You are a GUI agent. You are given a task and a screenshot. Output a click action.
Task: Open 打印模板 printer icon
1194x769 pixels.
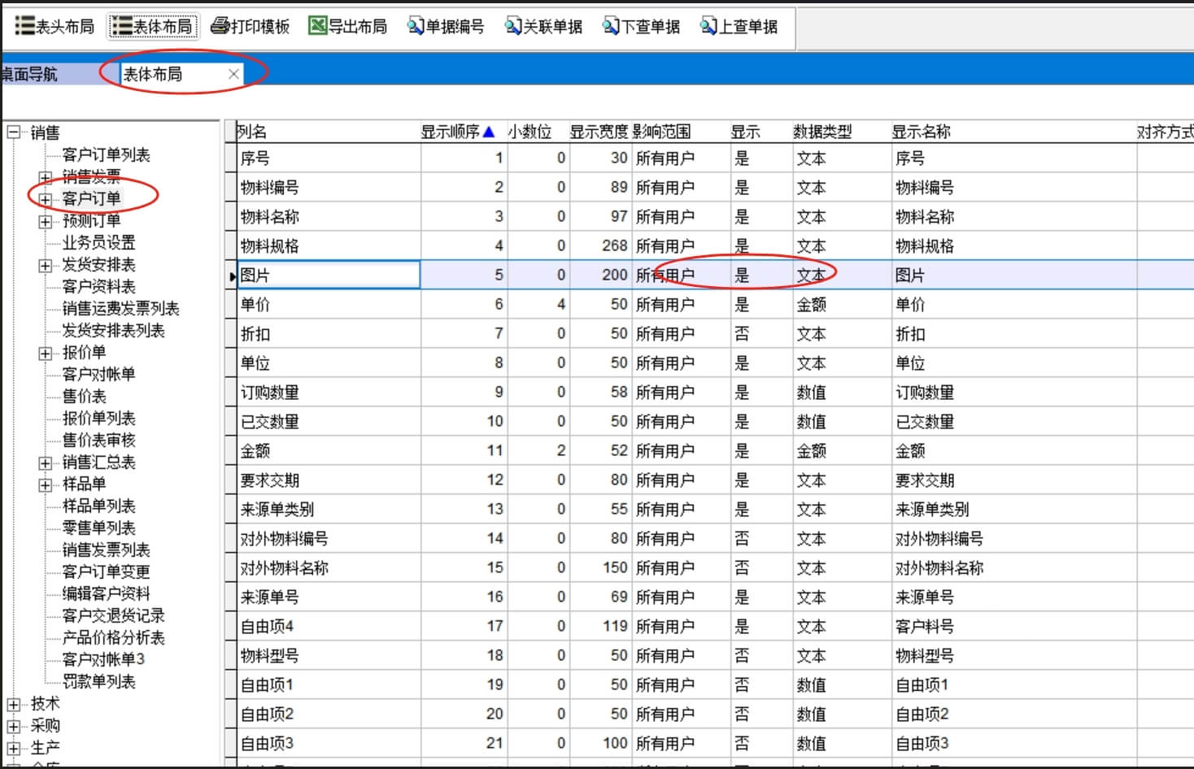pos(220,26)
